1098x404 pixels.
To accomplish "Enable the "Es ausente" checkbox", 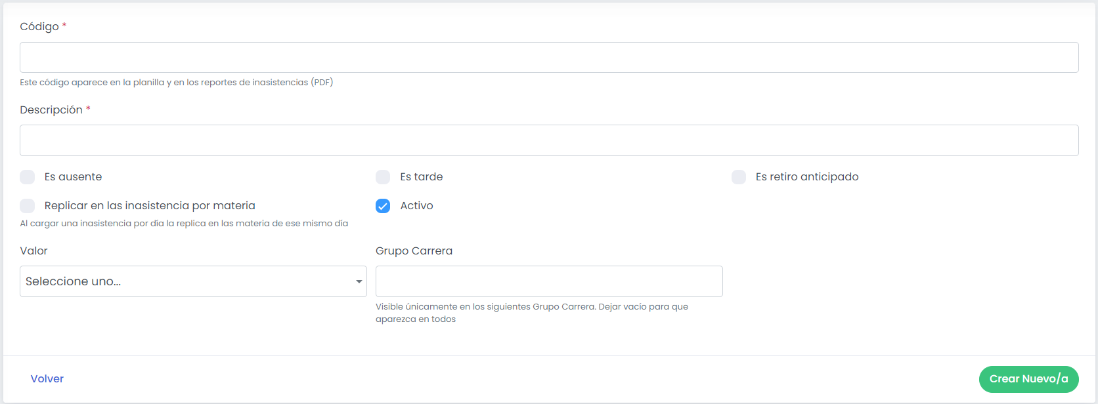I will [x=28, y=177].
